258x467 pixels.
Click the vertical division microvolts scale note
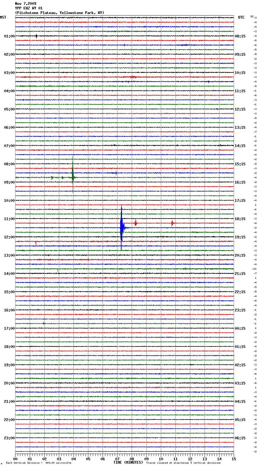tap(39, 463)
